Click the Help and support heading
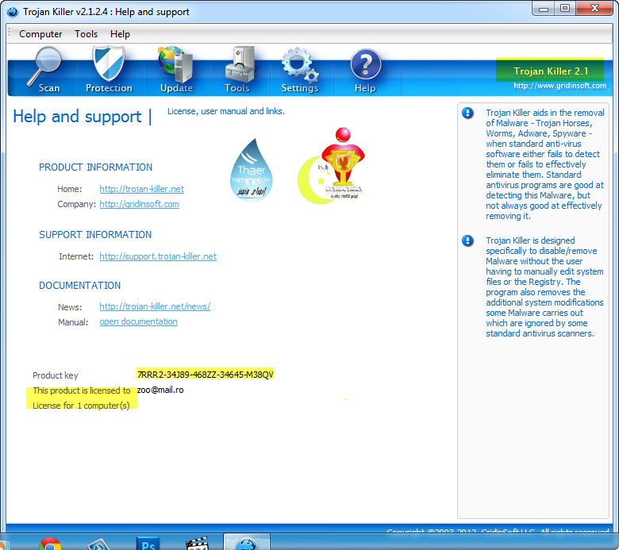Viewport: 619px width, 550px height. click(x=78, y=117)
